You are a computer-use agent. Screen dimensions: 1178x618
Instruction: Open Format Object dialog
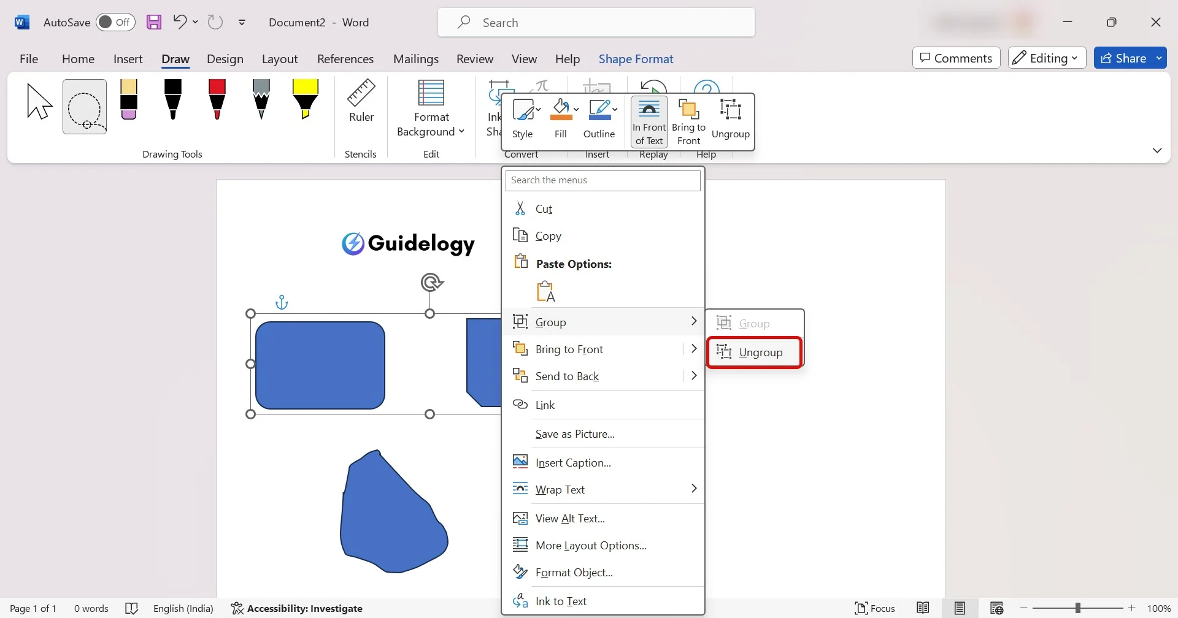pyautogui.click(x=603, y=573)
